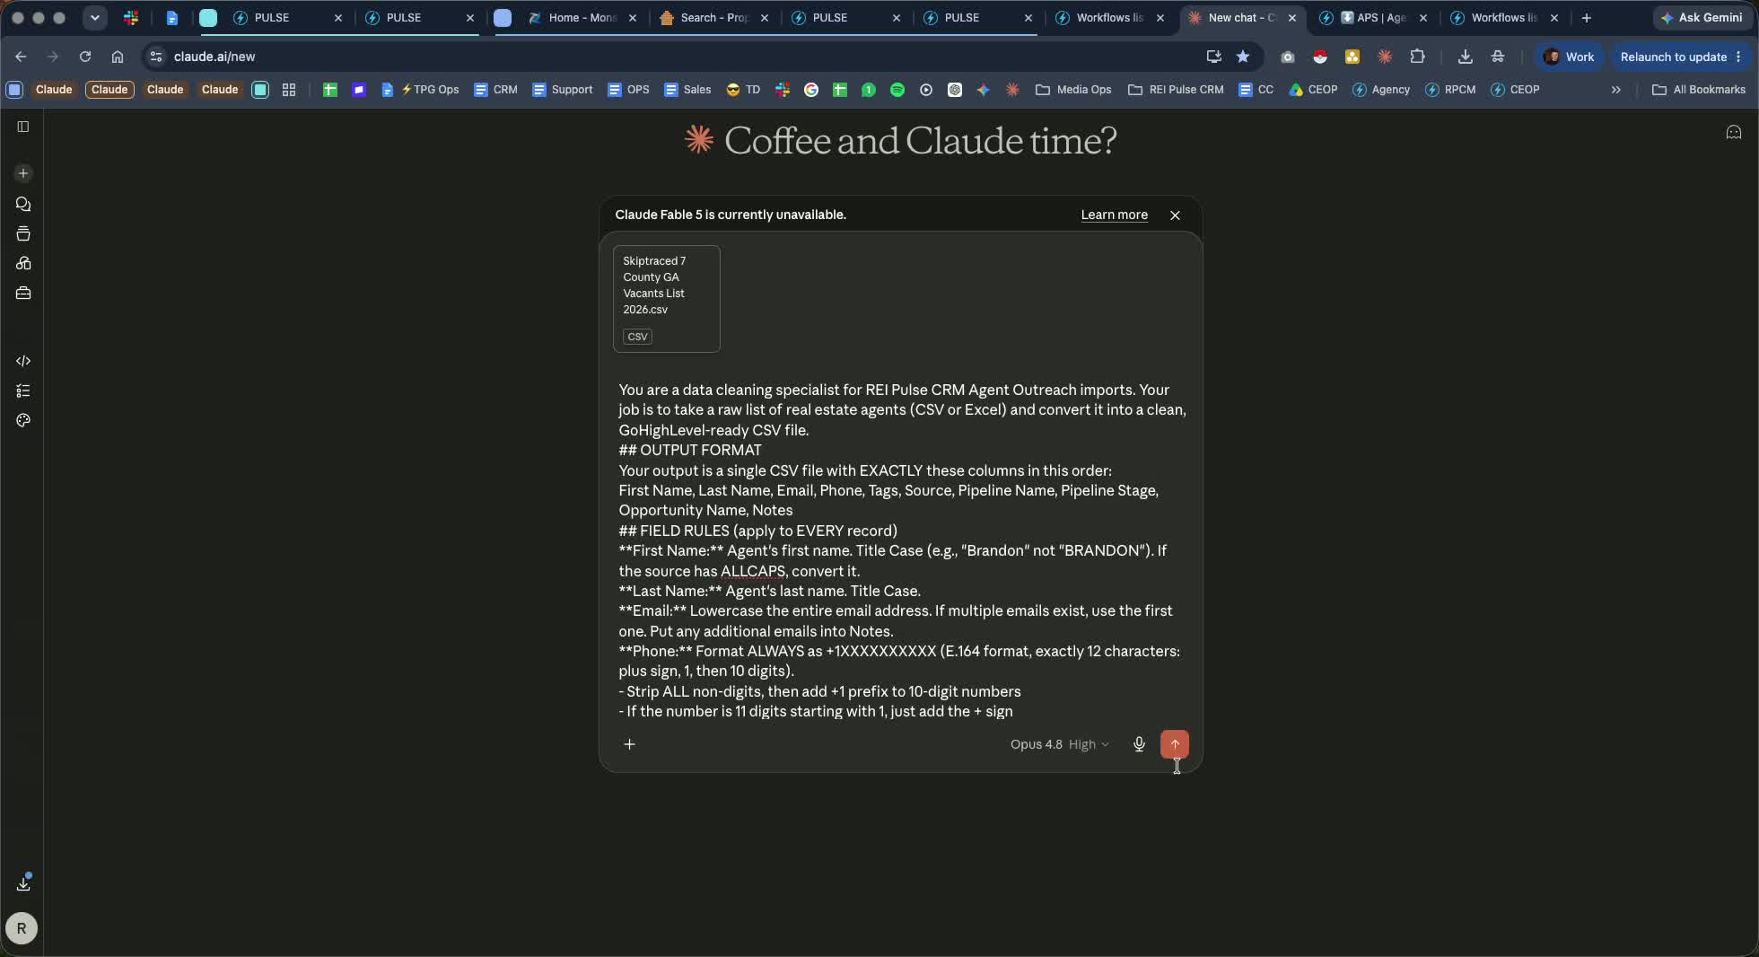Click the microphone voice input icon
The width and height of the screenshot is (1759, 957).
click(1139, 744)
